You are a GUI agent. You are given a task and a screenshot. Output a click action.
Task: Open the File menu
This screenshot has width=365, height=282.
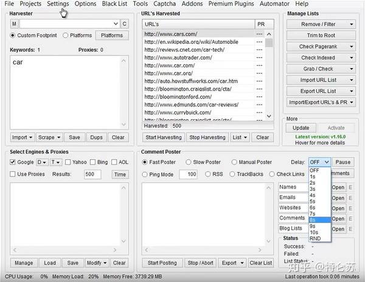[9, 4]
